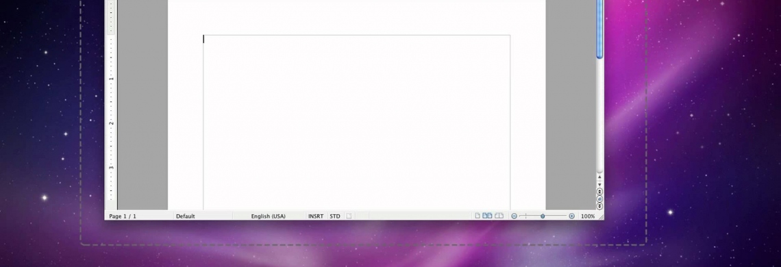Viewport: 781px width, 267px height.
Task: Click the scrollbar up arrow
Action: point(599,177)
